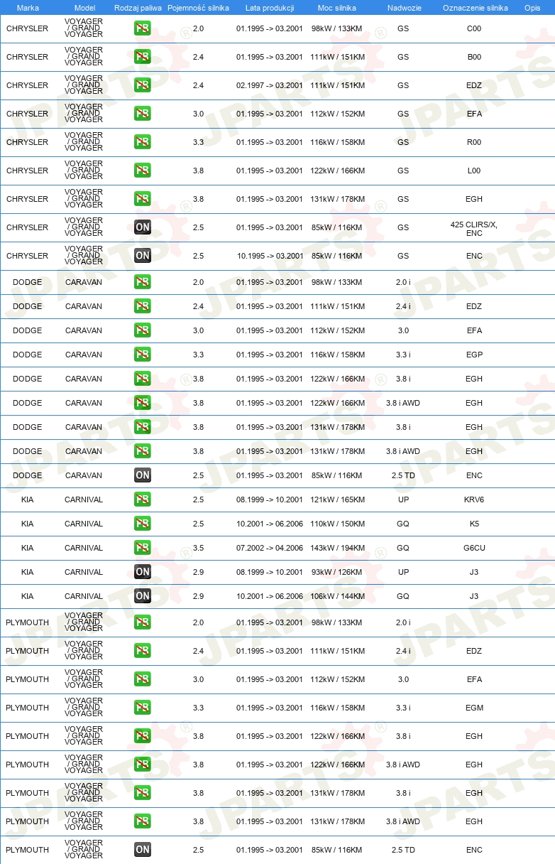Select petrol icon in Plymouth 3.0 EFA row

pos(142,679)
